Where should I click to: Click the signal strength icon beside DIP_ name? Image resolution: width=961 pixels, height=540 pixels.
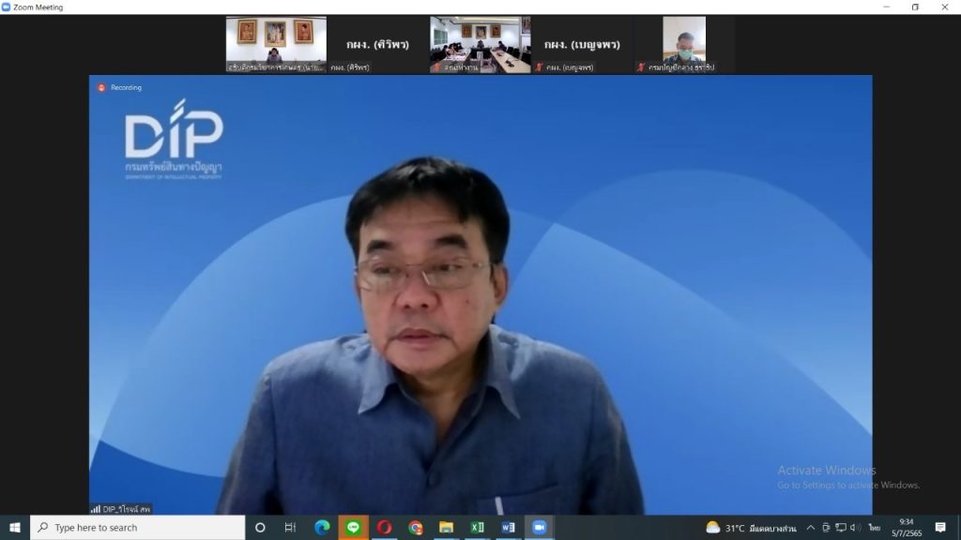click(x=96, y=509)
